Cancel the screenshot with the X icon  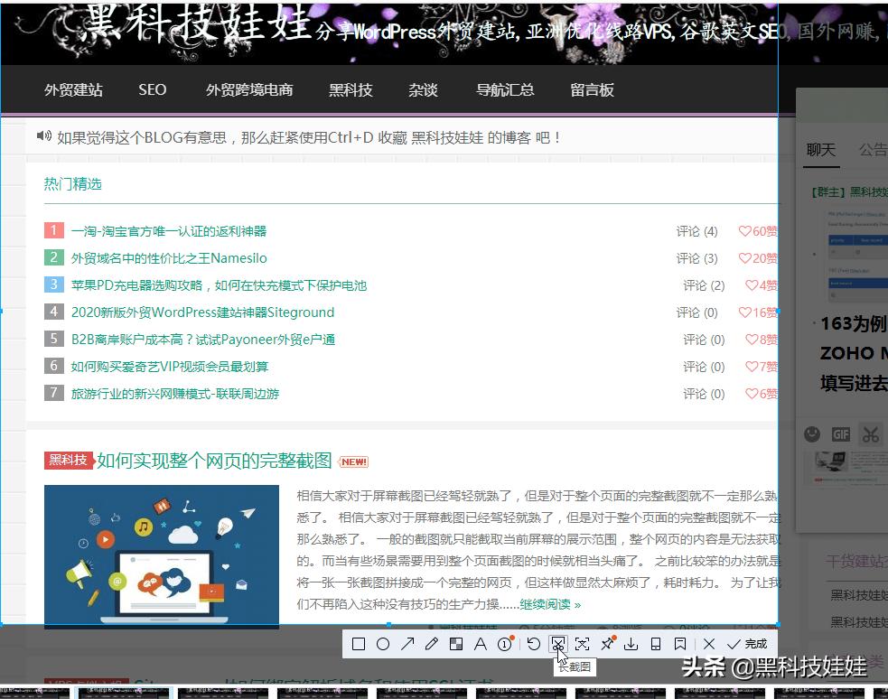click(707, 644)
